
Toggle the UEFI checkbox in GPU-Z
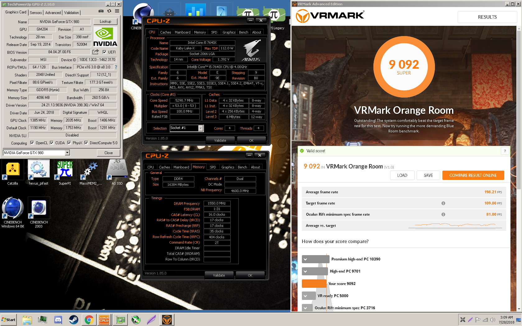(104, 52)
